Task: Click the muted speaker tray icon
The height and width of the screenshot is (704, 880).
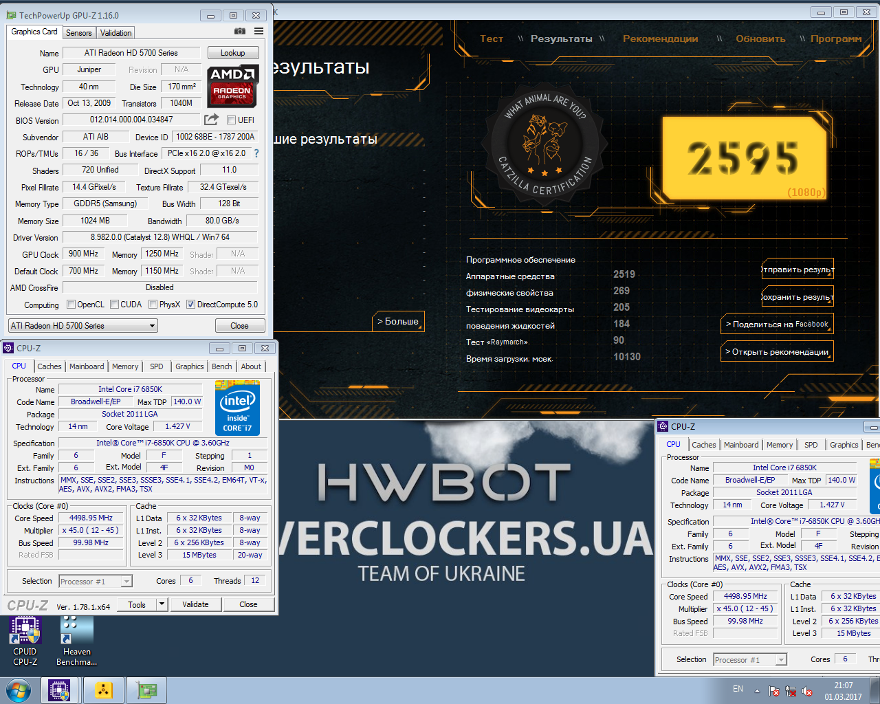Action: point(807,690)
